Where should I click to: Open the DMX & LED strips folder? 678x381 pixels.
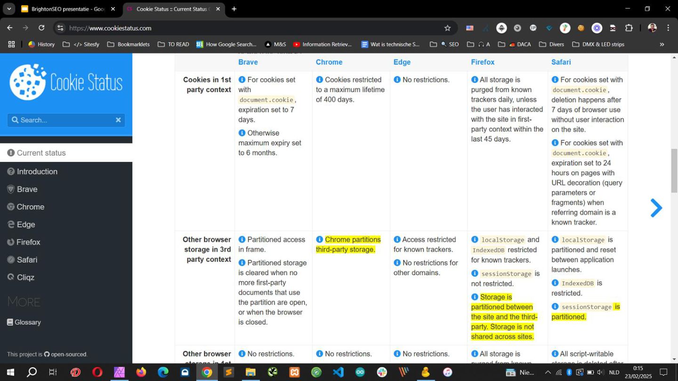click(598, 44)
